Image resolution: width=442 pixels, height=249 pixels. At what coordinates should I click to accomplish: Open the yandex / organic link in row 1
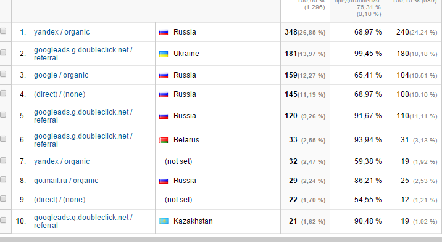(x=62, y=32)
